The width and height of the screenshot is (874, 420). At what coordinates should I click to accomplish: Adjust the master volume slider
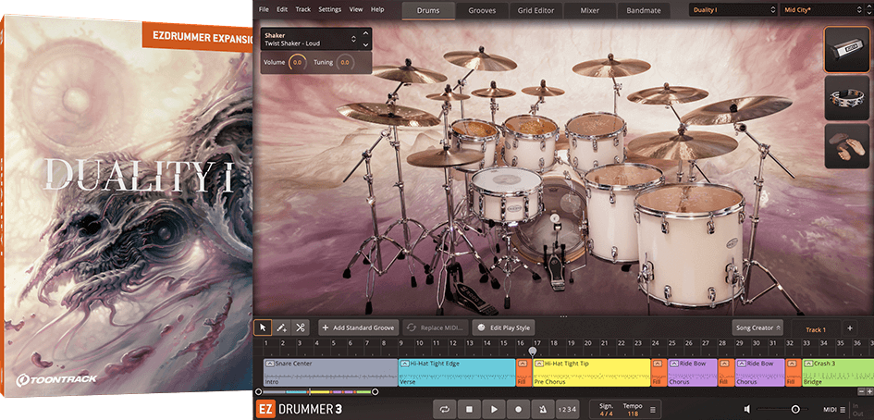[x=795, y=410]
